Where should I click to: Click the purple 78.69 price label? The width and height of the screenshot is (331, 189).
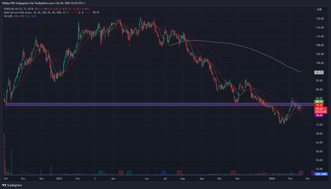[319, 115]
